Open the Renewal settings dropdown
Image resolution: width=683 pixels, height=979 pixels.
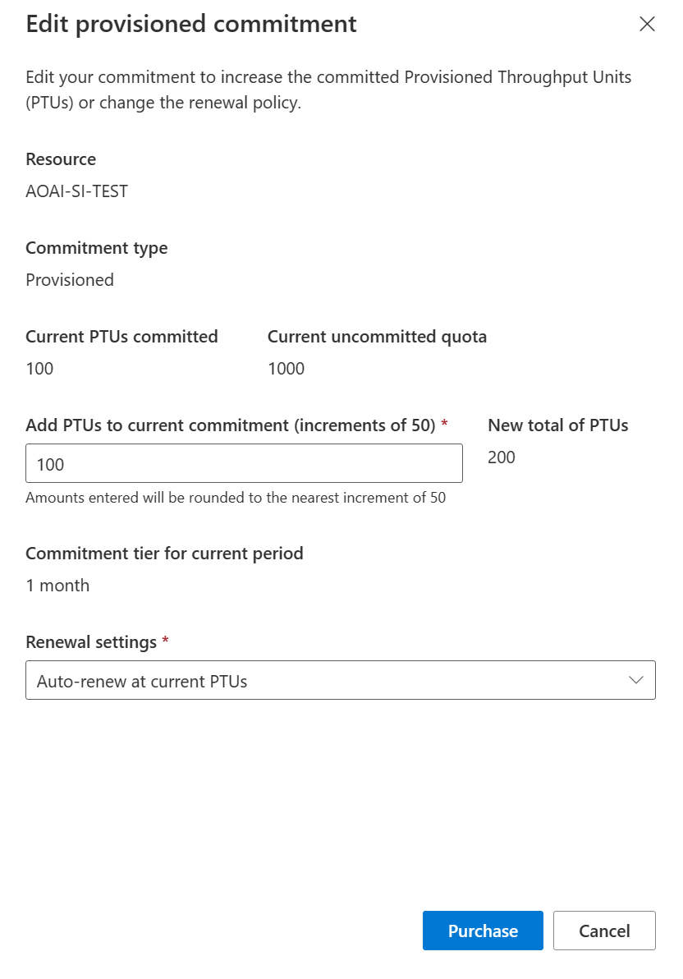coord(340,680)
